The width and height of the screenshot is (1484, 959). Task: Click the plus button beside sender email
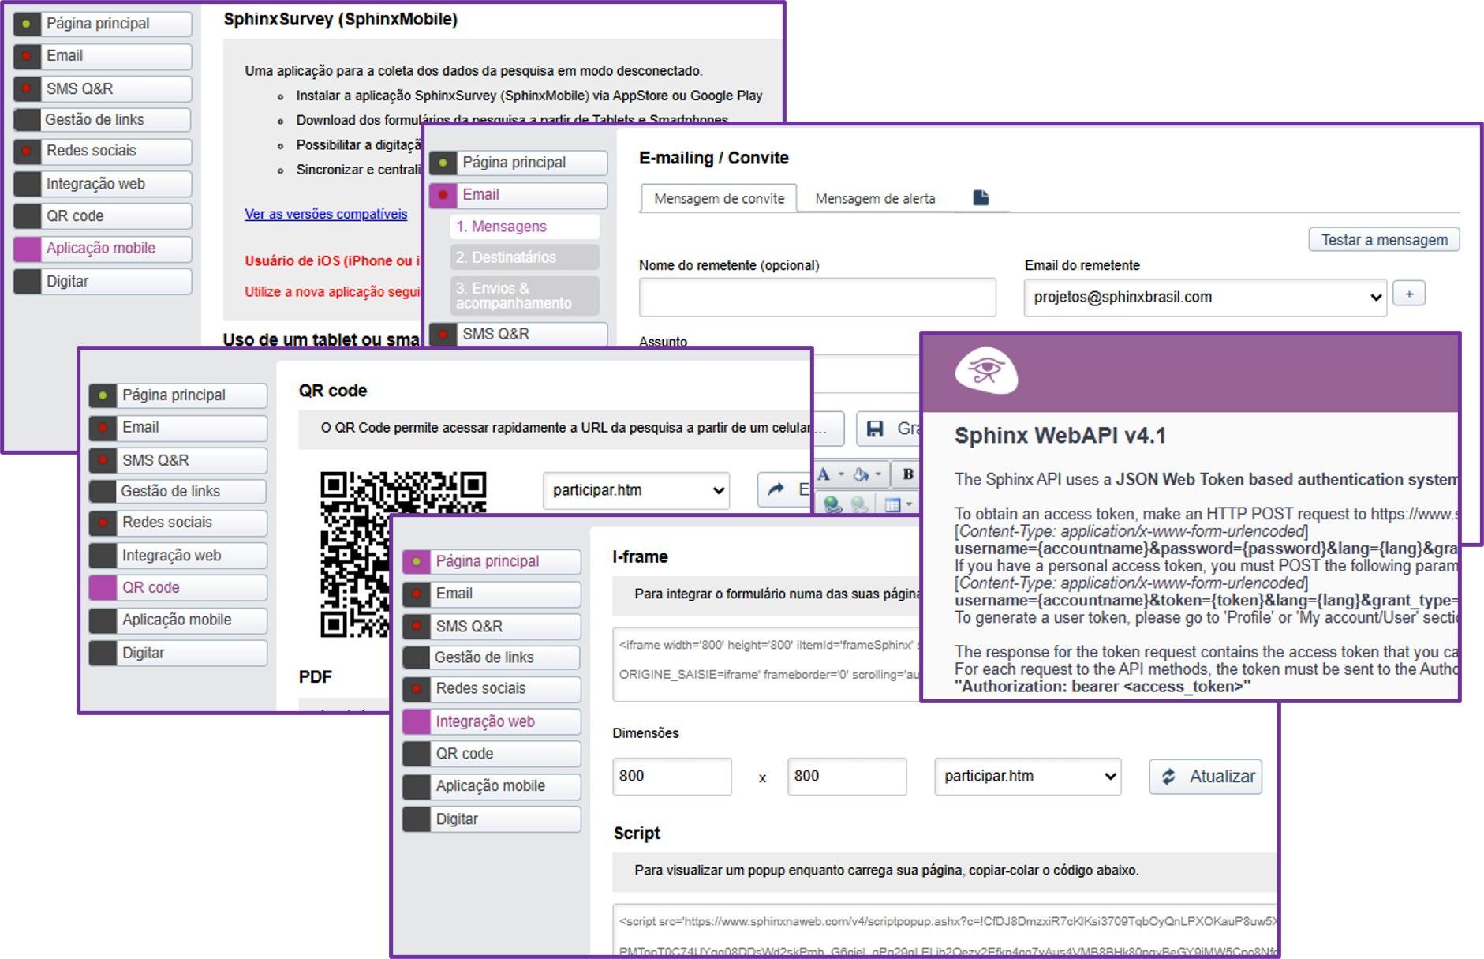click(1409, 294)
